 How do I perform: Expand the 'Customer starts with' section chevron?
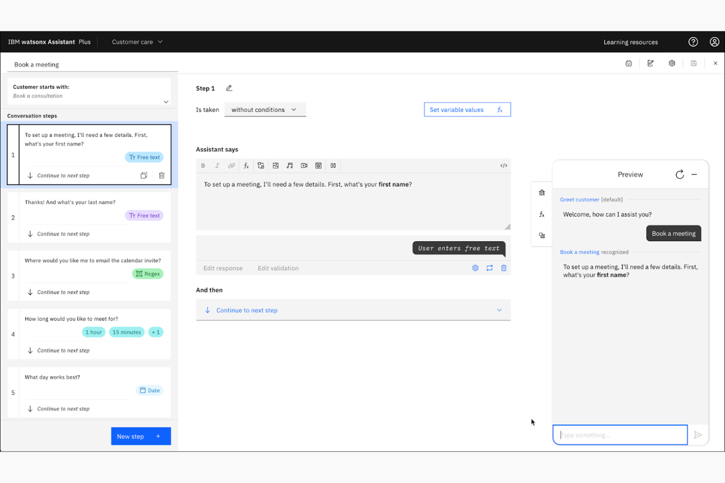tap(166, 102)
